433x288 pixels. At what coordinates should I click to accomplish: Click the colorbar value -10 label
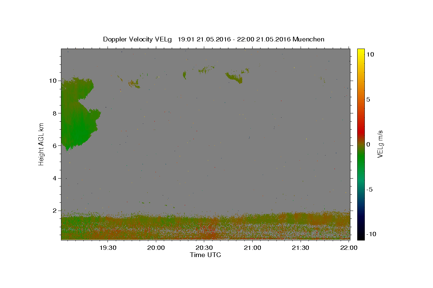point(371,234)
